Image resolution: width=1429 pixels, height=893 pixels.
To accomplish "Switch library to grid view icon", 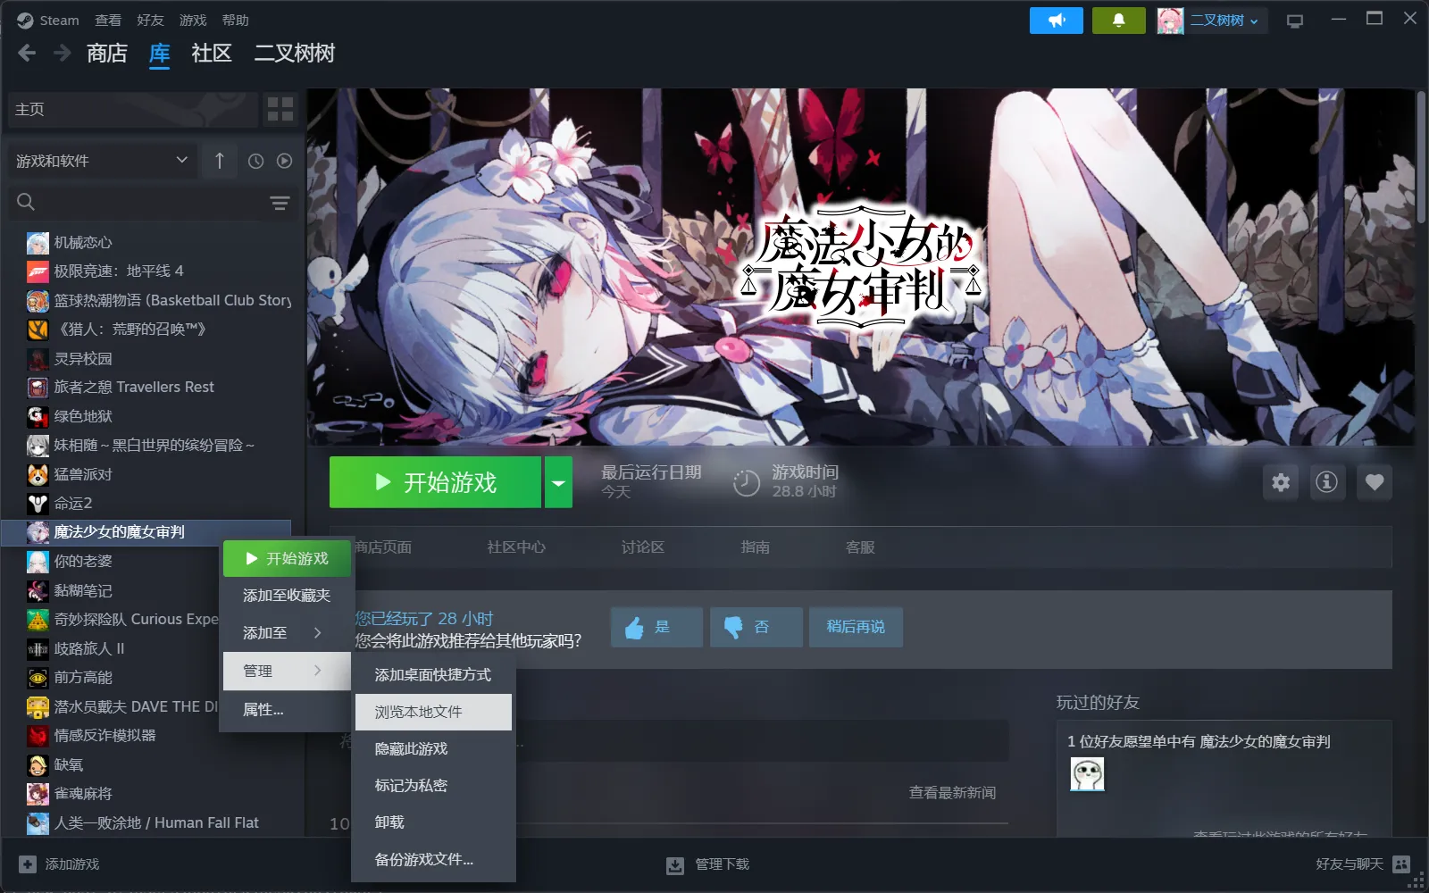I will (x=280, y=109).
